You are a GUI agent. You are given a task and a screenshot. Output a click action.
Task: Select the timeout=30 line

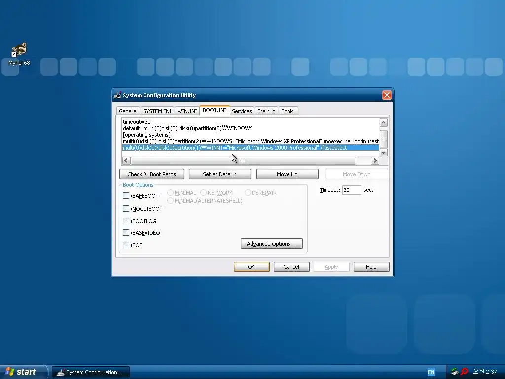[x=251, y=122]
